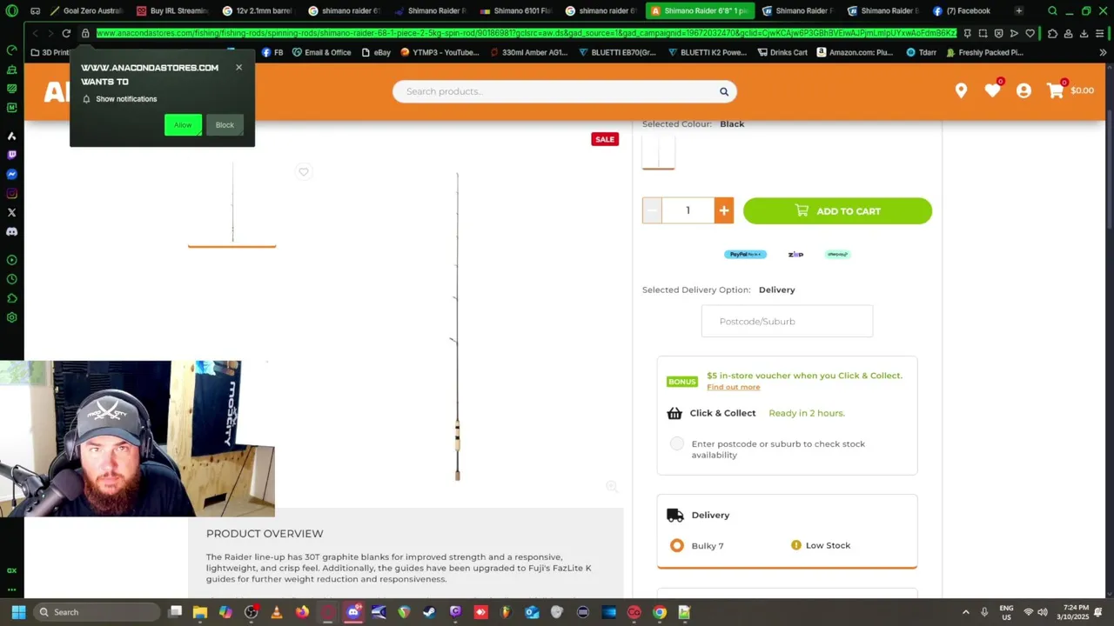Screen dimensions: 1114x626
Task: Open Windows Start menu
Action: (18, 612)
